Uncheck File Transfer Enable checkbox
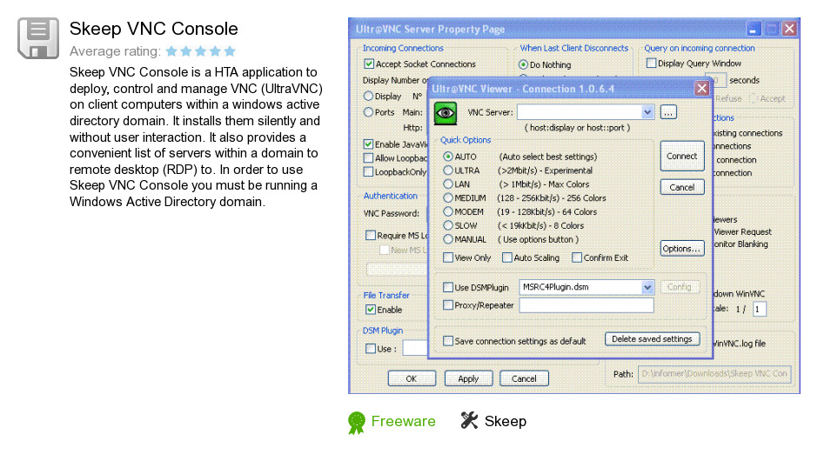Screen dimensions: 818x461 371,310
